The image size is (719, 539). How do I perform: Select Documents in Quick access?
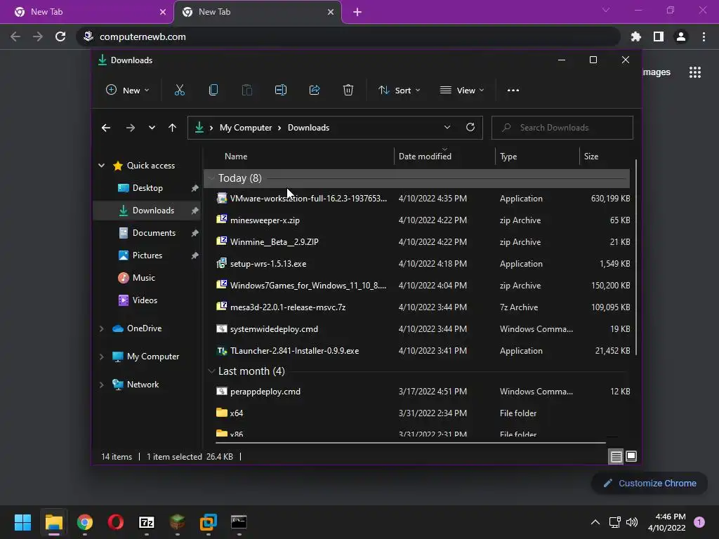(x=147, y=233)
